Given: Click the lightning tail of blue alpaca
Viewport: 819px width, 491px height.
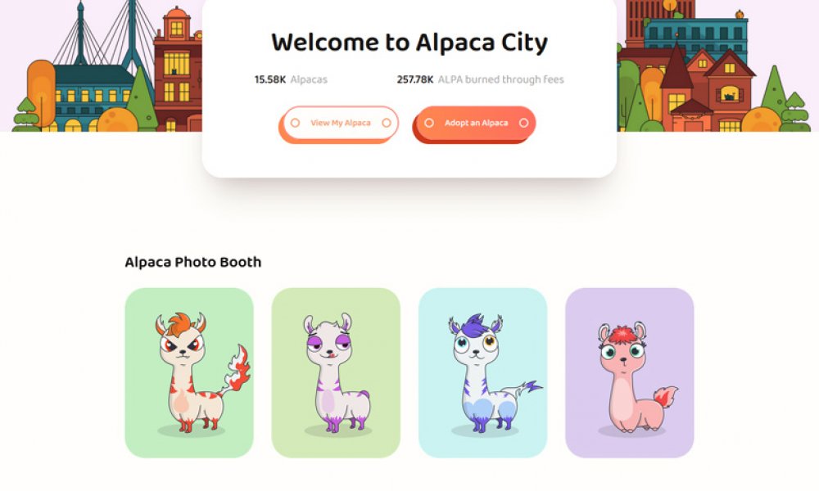Looking at the screenshot, I should [525, 390].
